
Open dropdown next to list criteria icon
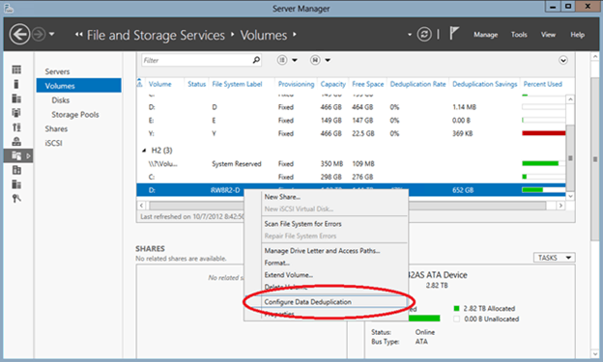tap(295, 60)
